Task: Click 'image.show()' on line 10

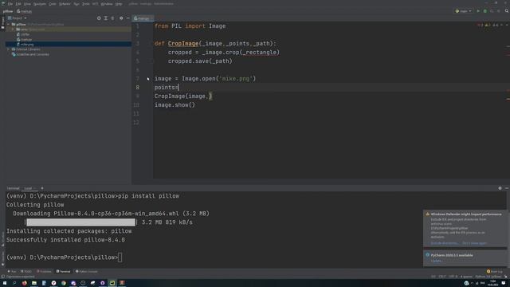Action: (x=175, y=104)
